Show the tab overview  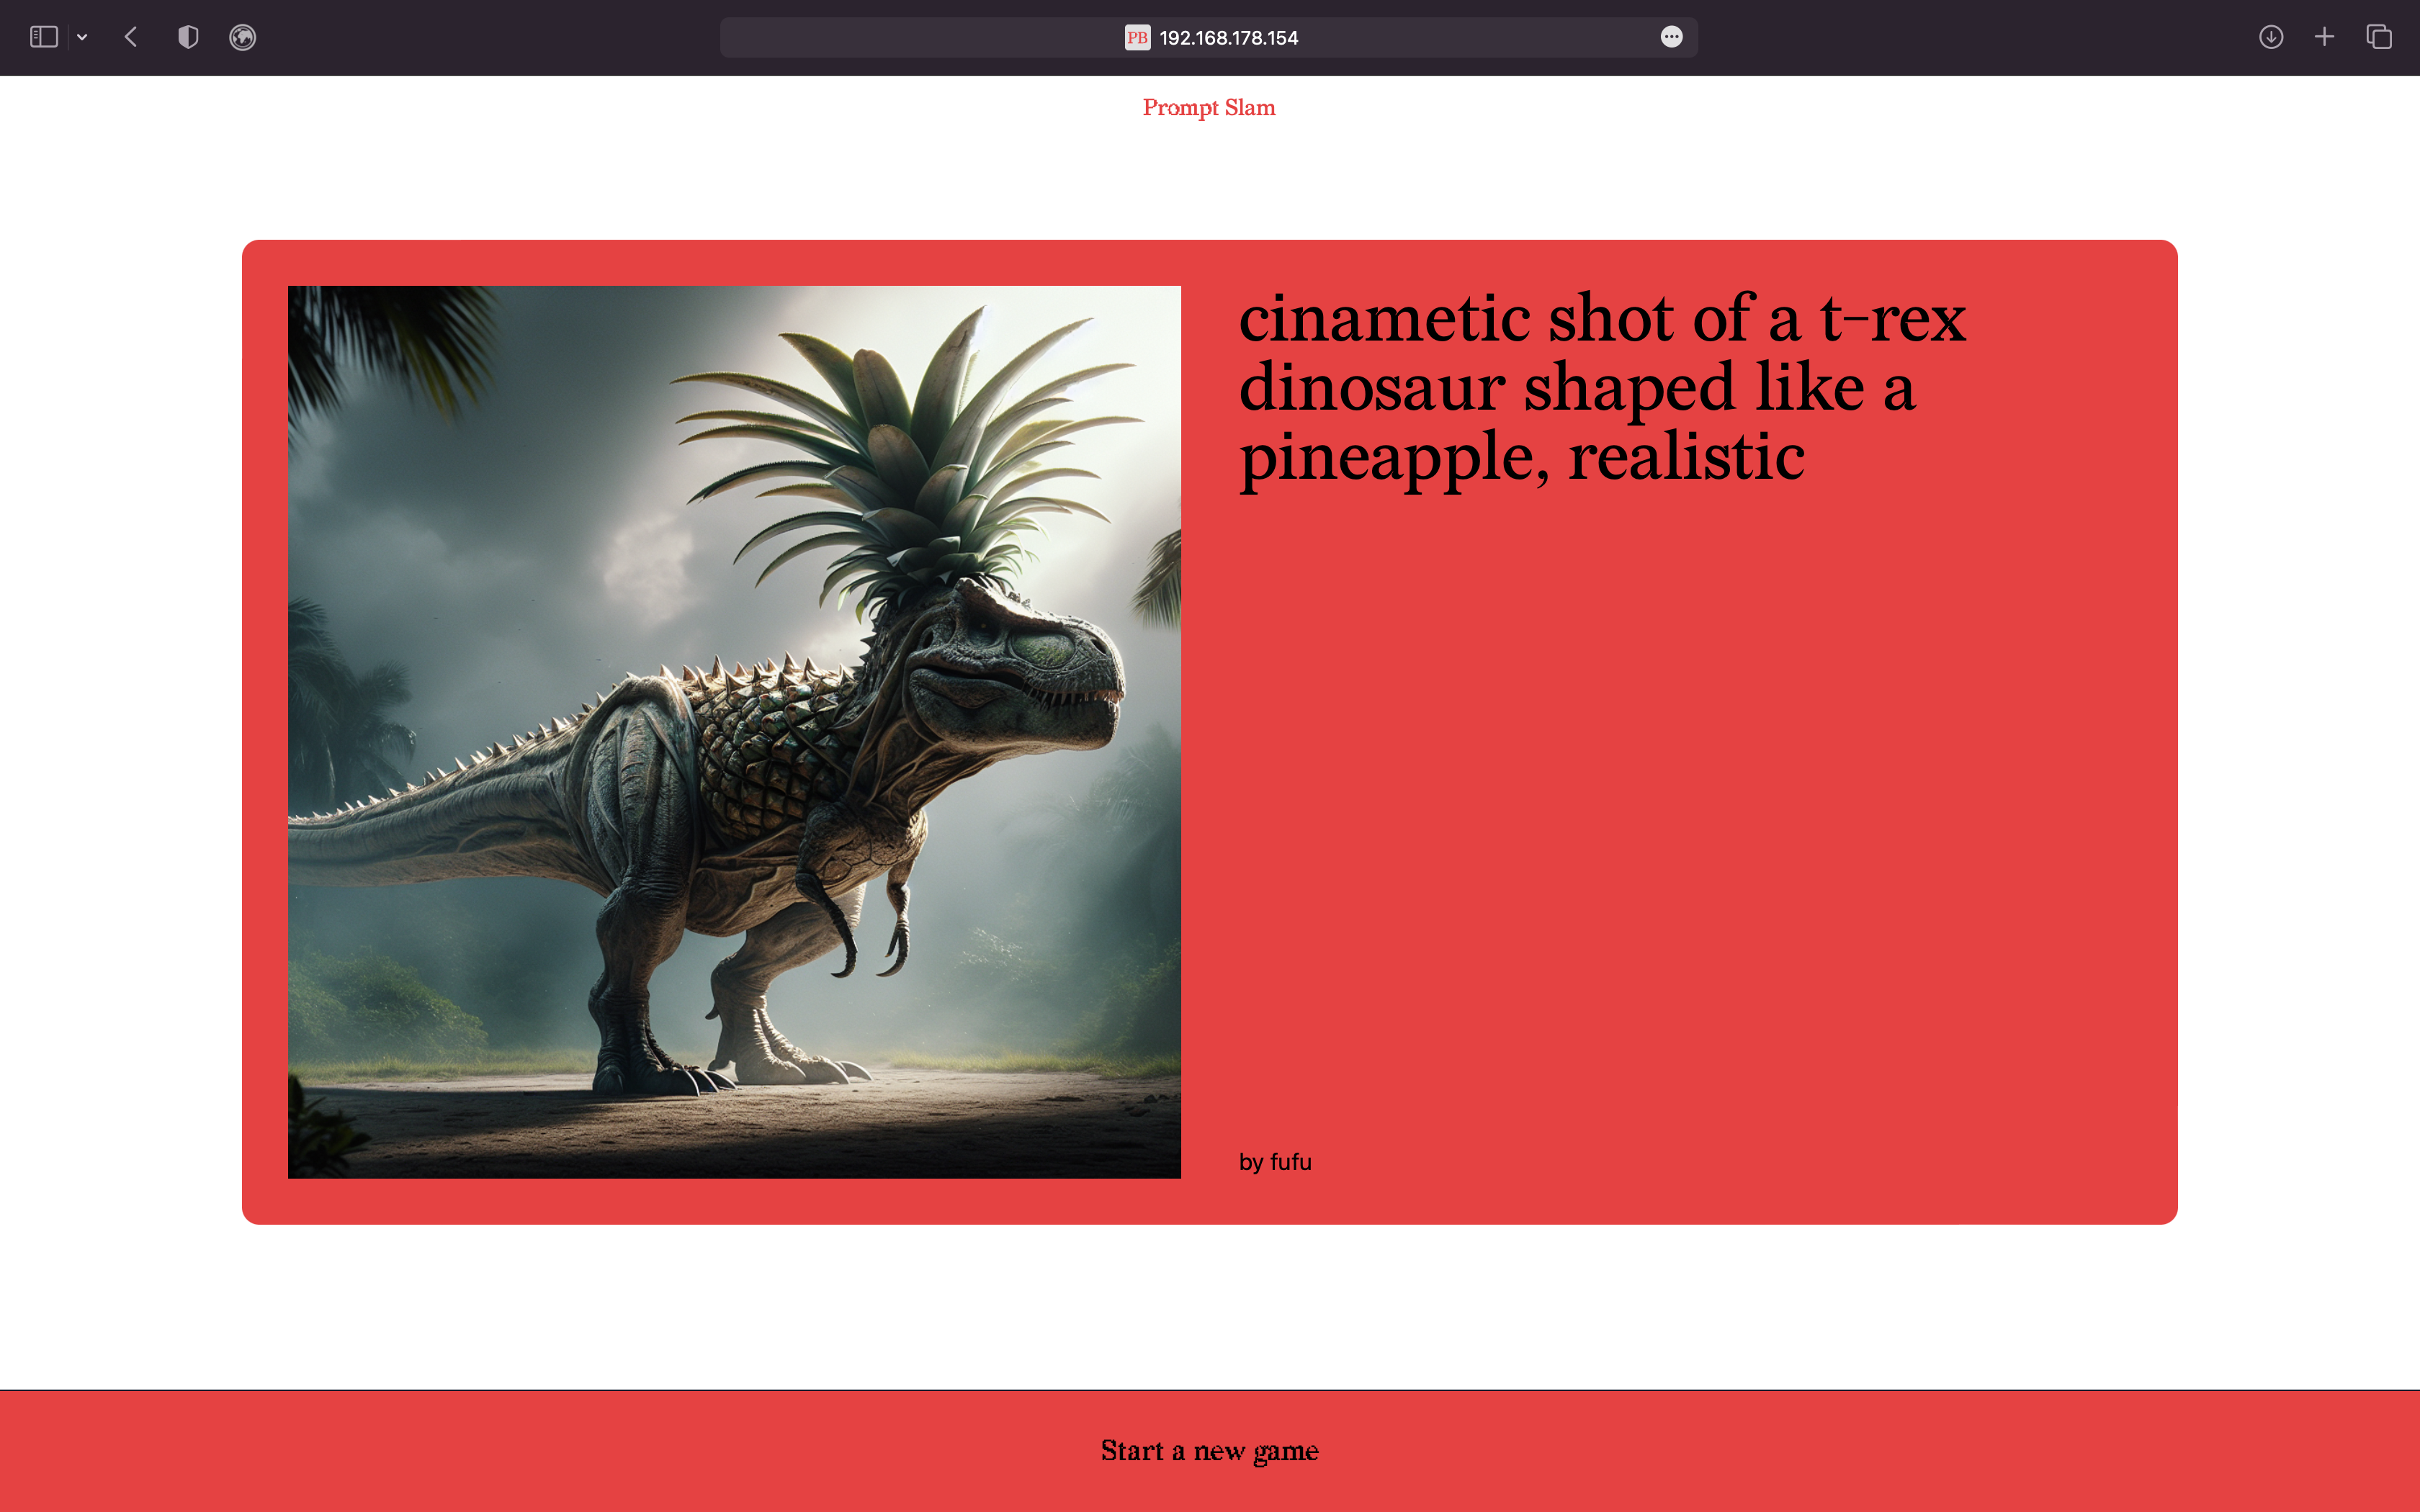pyautogui.click(x=2379, y=37)
